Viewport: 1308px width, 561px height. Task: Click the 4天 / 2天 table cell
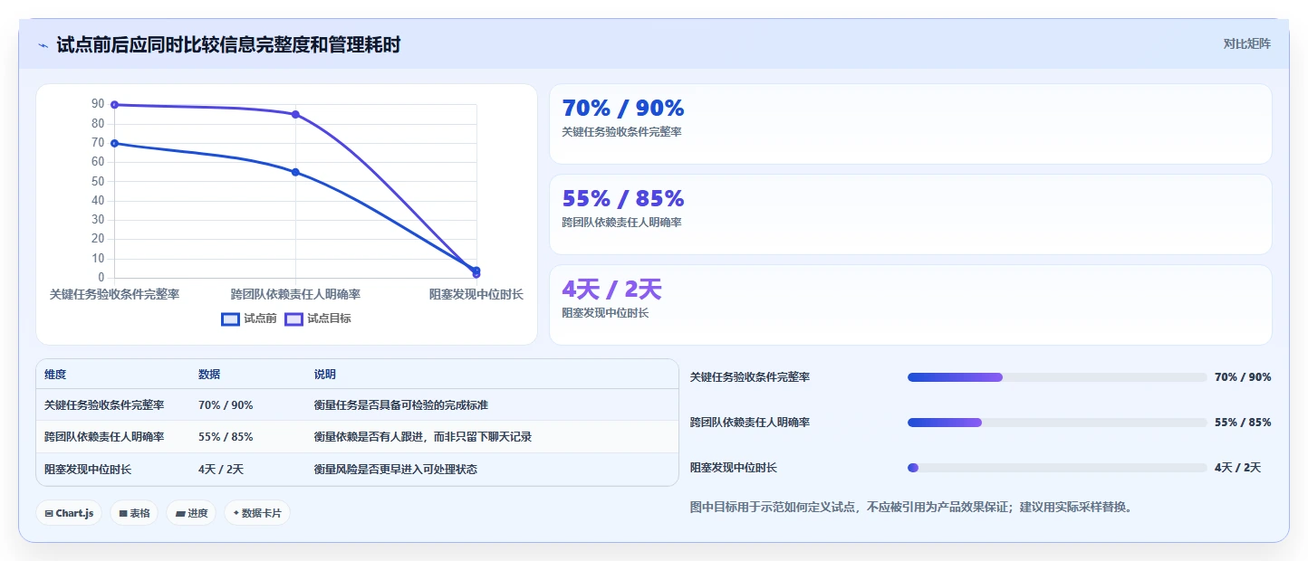[x=221, y=470]
